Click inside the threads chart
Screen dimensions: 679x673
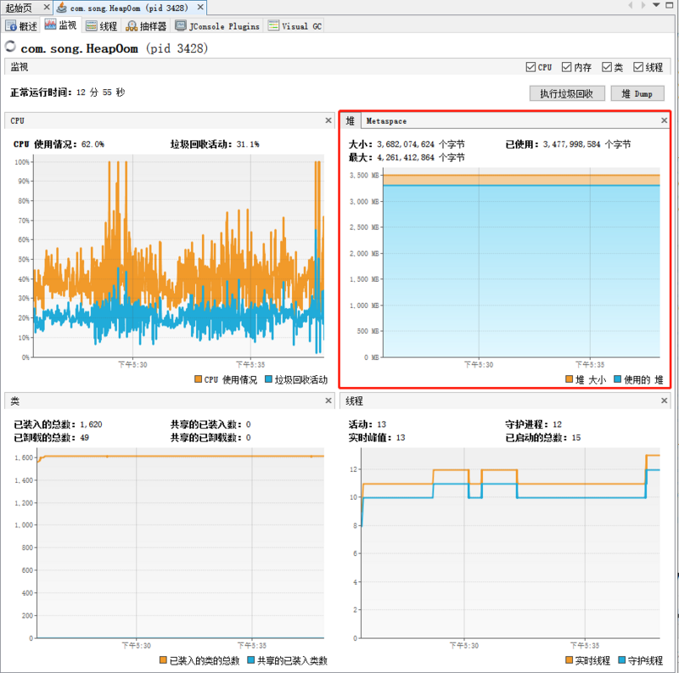point(510,542)
